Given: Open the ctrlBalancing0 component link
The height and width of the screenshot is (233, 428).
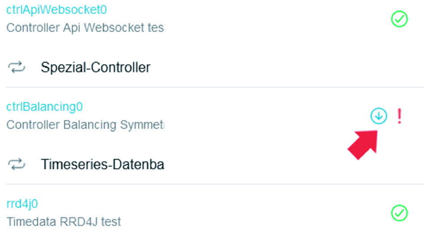Looking at the screenshot, I should (x=44, y=107).
